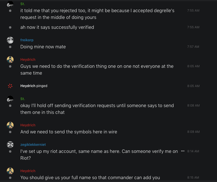
Task: Open the zegiklekkerniet username link
Action: [x=33, y=145]
